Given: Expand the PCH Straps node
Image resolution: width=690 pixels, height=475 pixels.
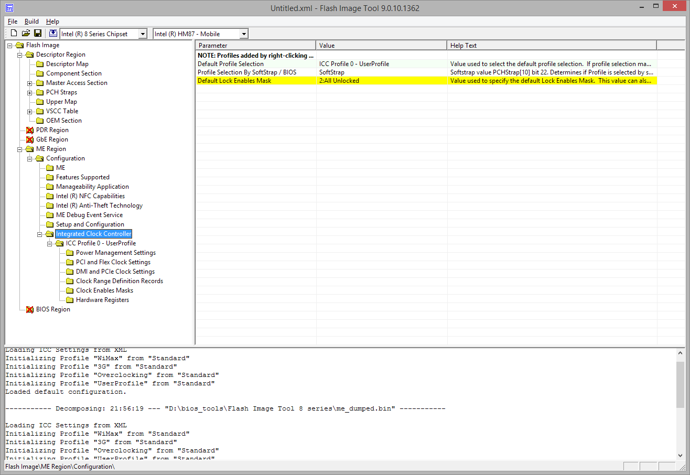Looking at the screenshot, I should (30, 92).
